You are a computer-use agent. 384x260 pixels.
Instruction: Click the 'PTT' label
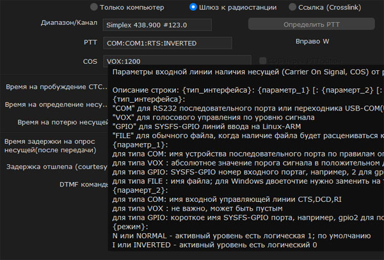tap(90, 42)
